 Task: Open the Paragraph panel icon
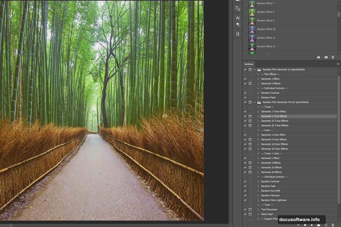[x=237, y=25]
